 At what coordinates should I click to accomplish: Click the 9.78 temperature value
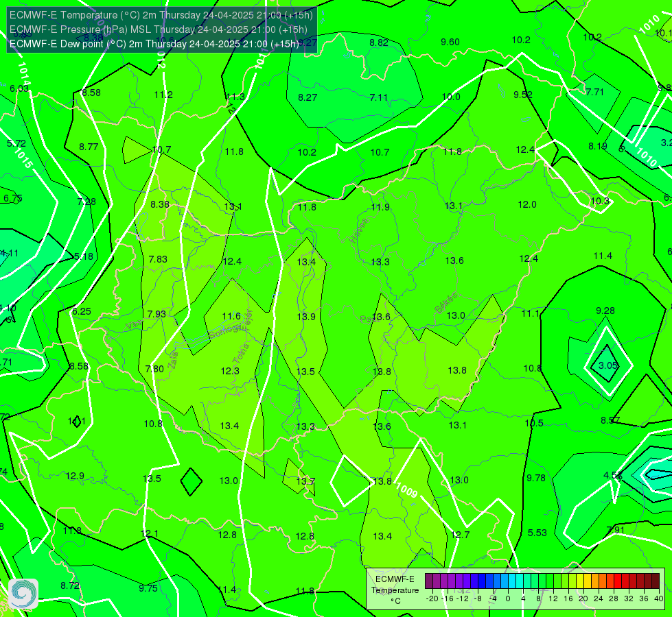coord(536,478)
